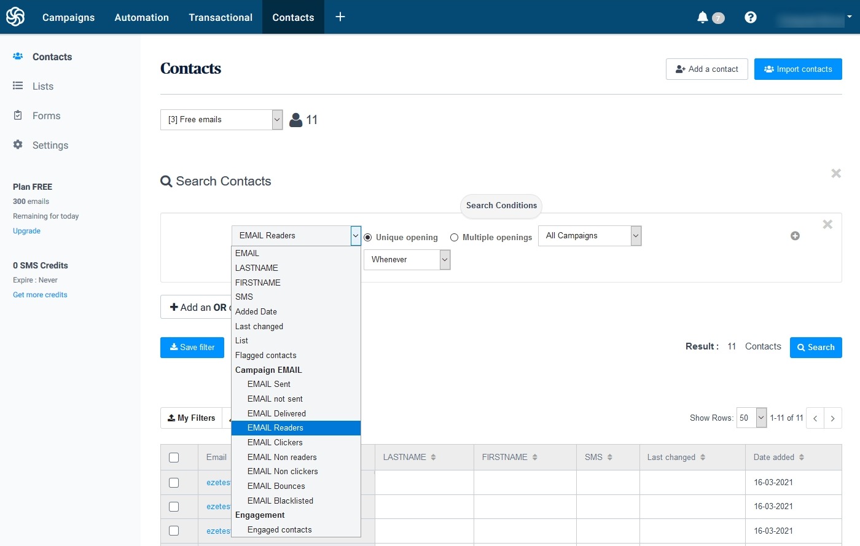Sort by LASTNAME column arrows
This screenshot has height=546, width=860.
[433, 458]
